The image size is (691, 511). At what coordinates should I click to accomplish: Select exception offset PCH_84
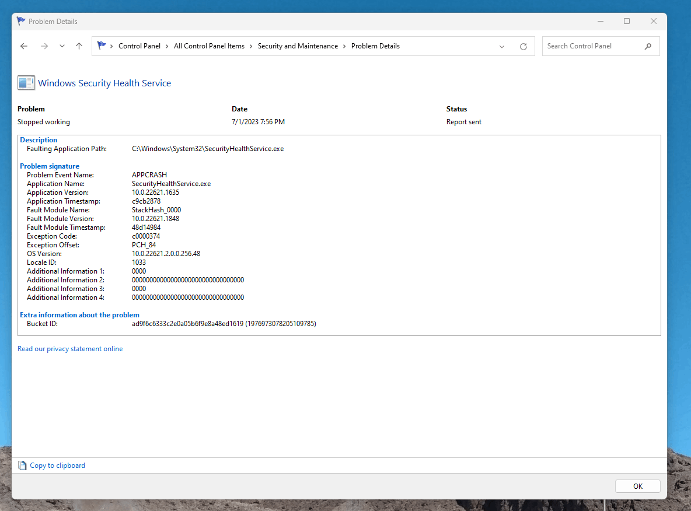(x=144, y=245)
